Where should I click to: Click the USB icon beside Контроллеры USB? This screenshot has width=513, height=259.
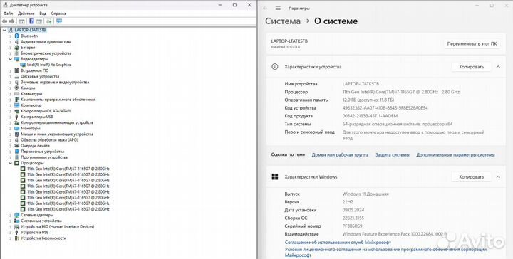(x=16, y=117)
